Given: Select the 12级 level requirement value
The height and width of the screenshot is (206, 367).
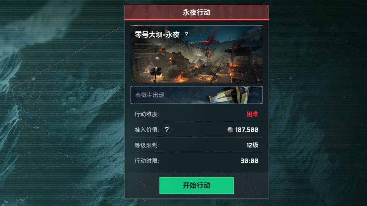Looking at the screenshot, I should click(252, 145).
